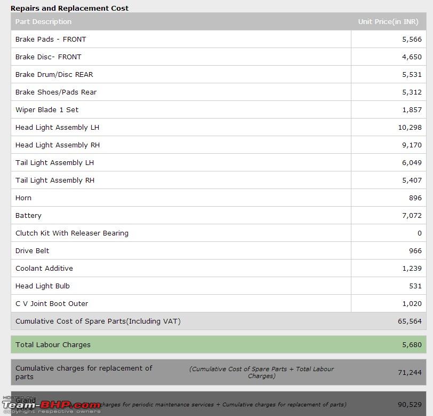Select the 'Brake Pads - FRONT' row label
The height and width of the screenshot is (416, 433).
pyautogui.click(x=51, y=40)
